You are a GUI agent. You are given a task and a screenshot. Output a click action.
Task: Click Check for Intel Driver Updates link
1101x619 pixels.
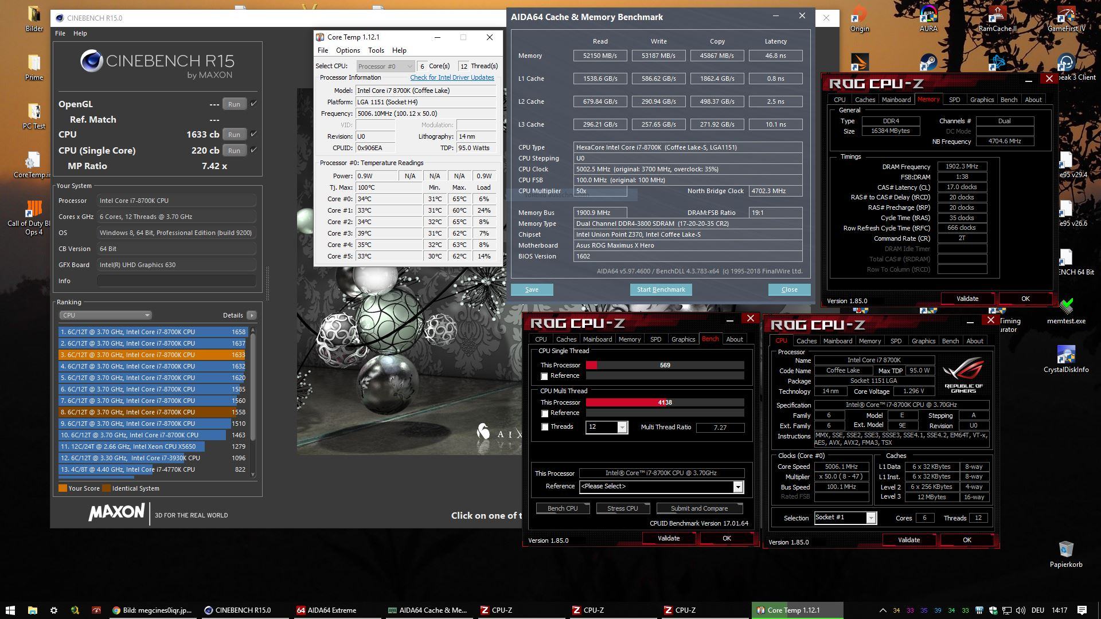(x=452, y=77)
